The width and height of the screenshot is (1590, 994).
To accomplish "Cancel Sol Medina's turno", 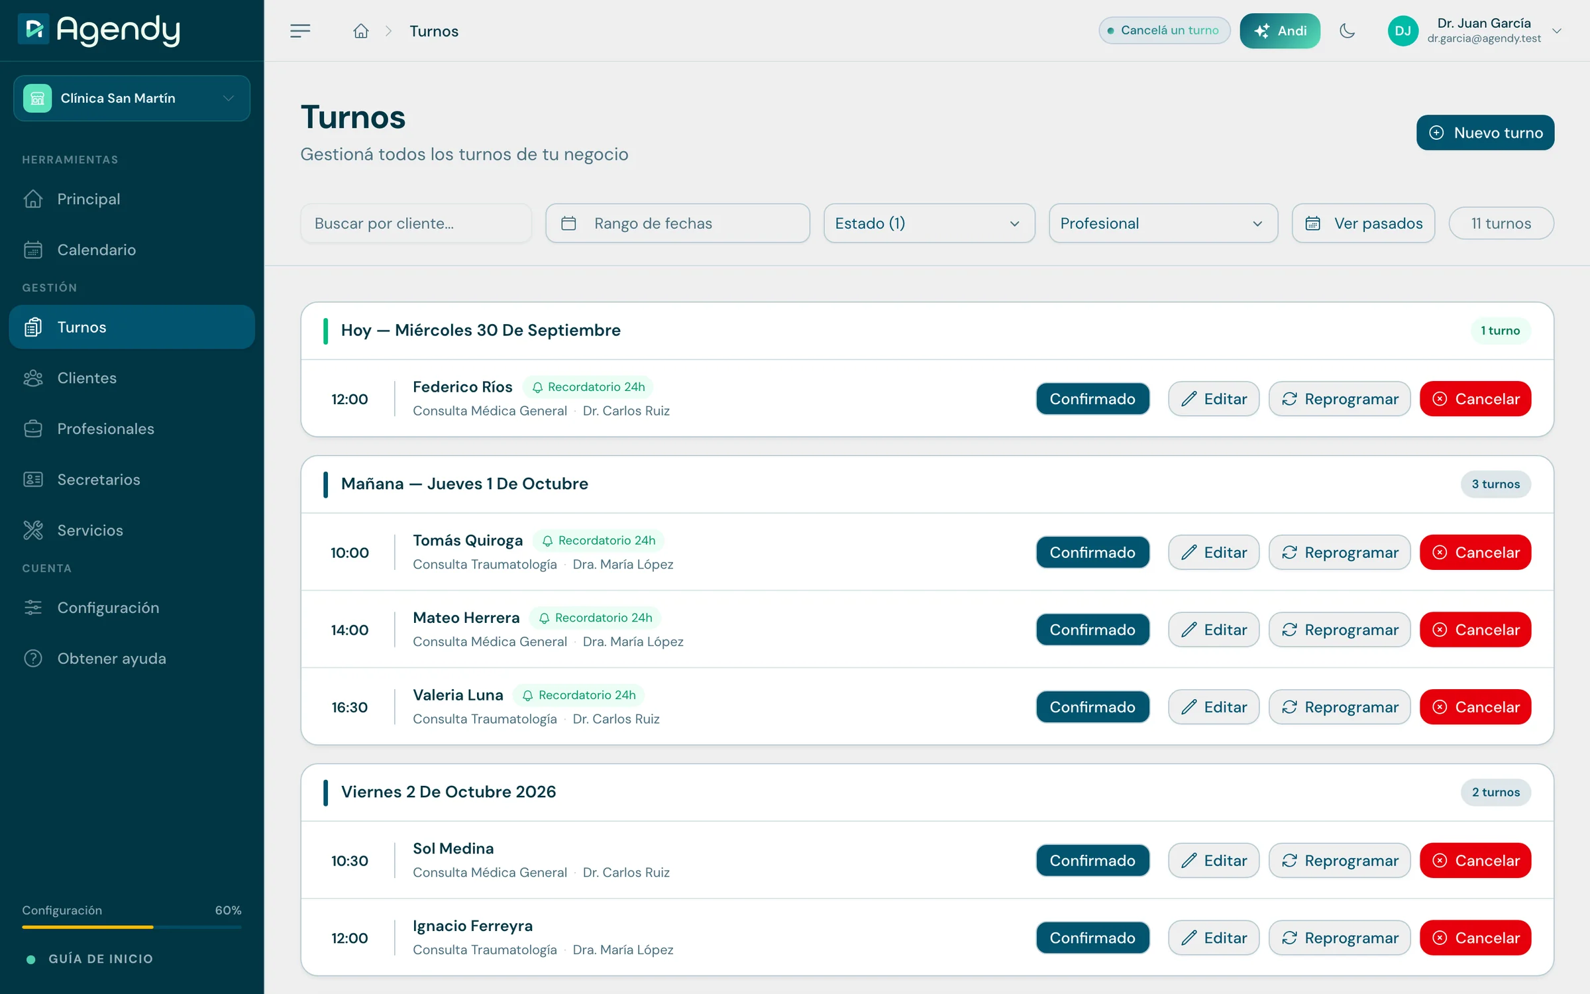I will tap(1475, 861).
